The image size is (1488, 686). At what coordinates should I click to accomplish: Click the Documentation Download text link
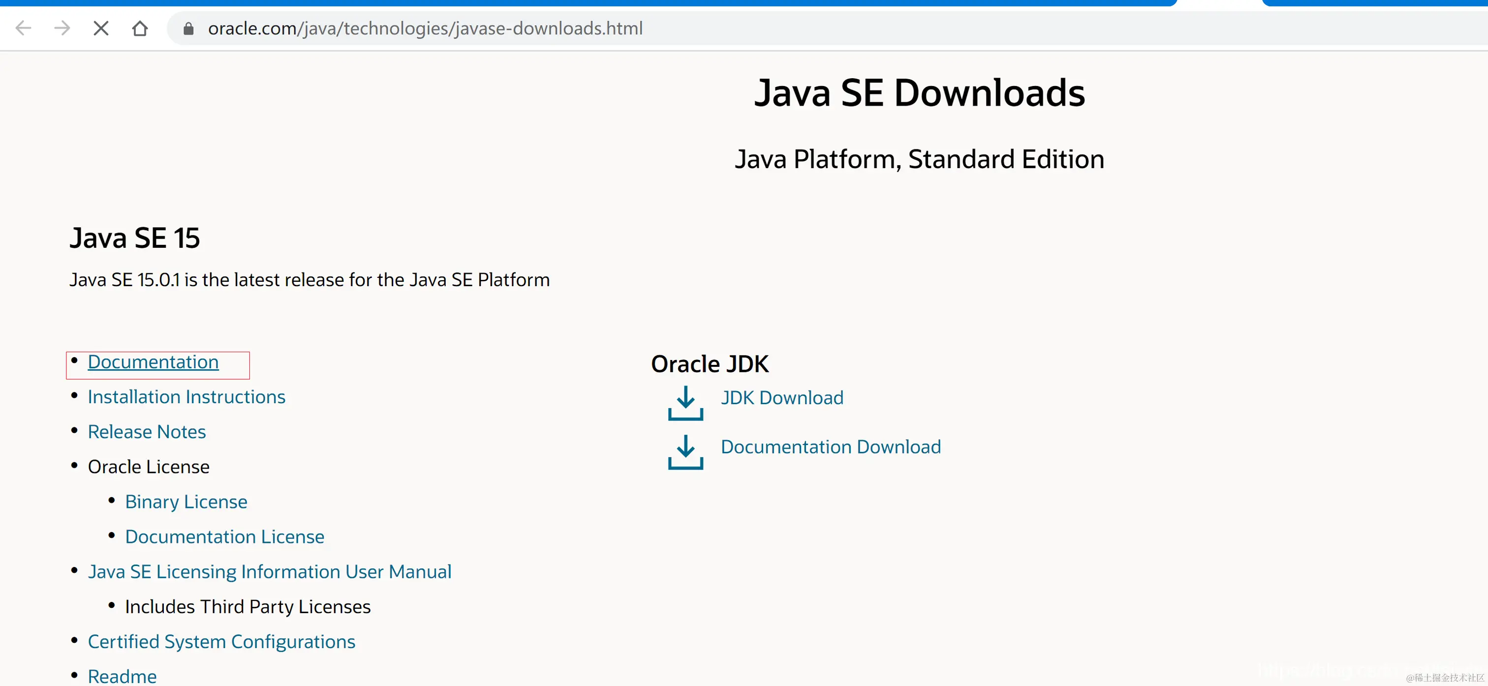click(x=831, y=447)
